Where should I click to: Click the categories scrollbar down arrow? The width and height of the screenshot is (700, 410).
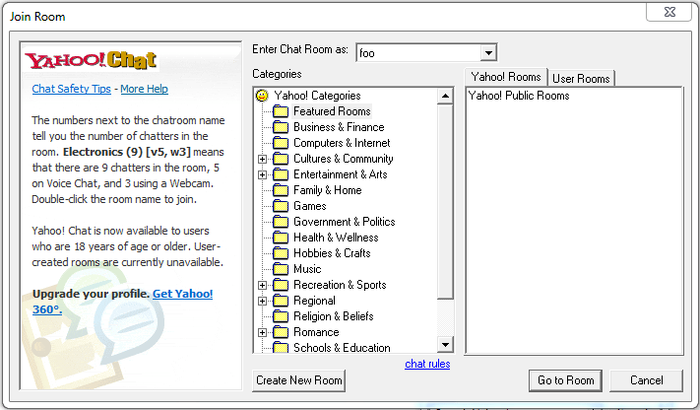445,345
